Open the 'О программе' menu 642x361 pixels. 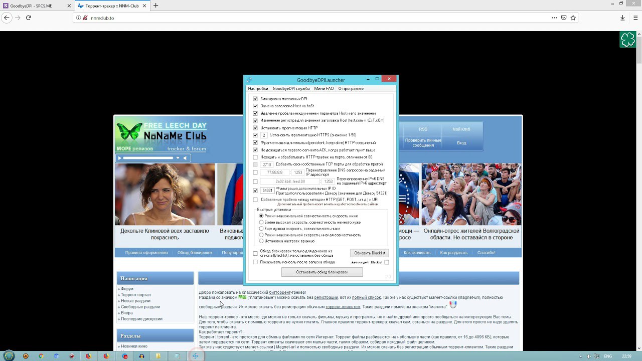point(351,88)
